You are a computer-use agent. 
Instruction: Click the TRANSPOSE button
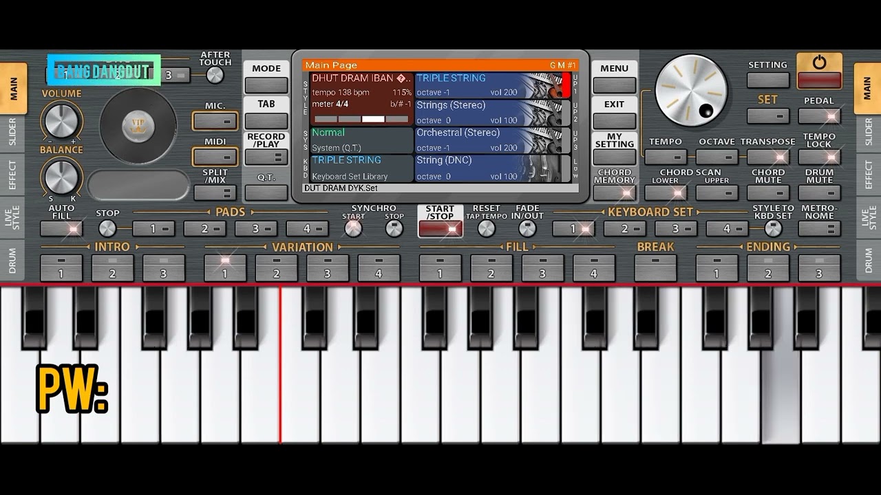tap(768, 156)
